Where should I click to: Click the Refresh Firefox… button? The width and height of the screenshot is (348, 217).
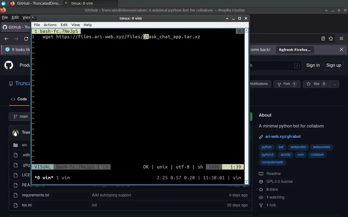coord(295,50)
